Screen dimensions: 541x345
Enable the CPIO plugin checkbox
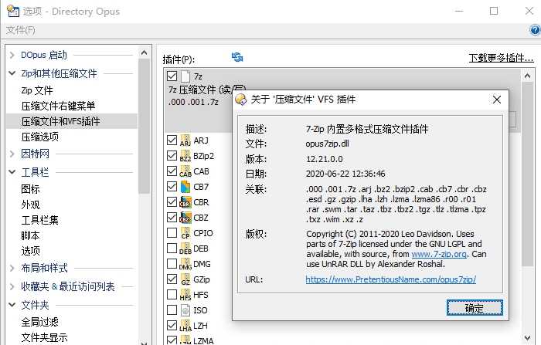coord(172,233)
